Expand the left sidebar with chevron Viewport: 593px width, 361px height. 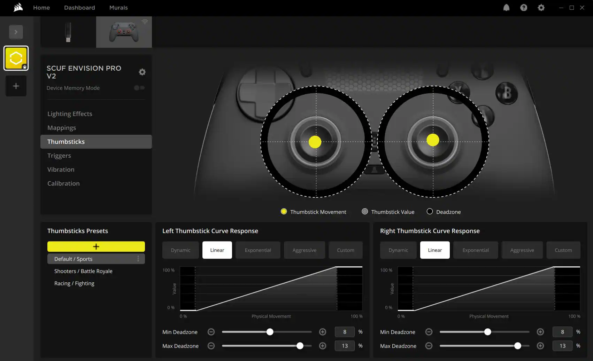[16, 32]
